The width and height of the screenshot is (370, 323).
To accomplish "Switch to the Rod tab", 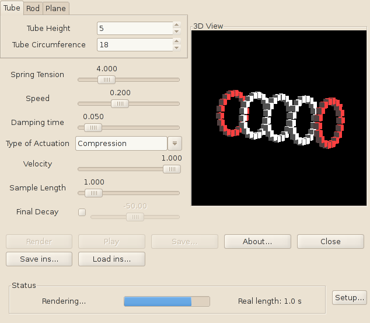I will [33, 8].
